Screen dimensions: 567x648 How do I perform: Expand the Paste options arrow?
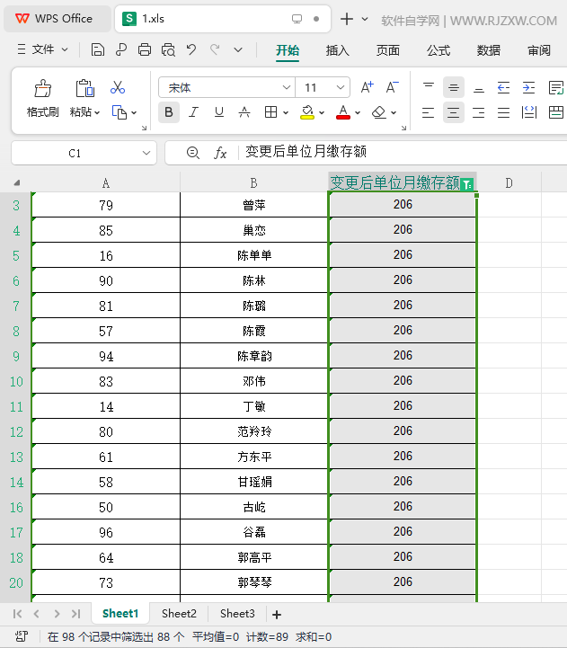coord(97,112)
